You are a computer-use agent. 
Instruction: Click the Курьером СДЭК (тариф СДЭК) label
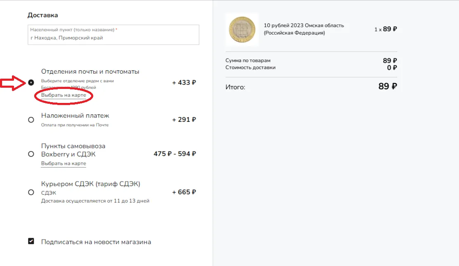click(x=90, y=184)
